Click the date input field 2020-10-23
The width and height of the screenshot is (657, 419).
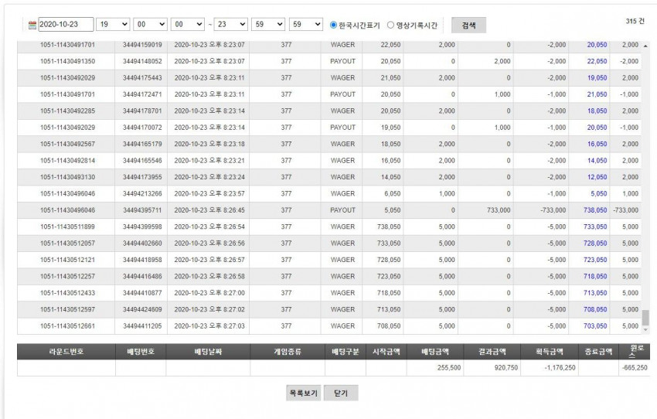click(66, 24)
